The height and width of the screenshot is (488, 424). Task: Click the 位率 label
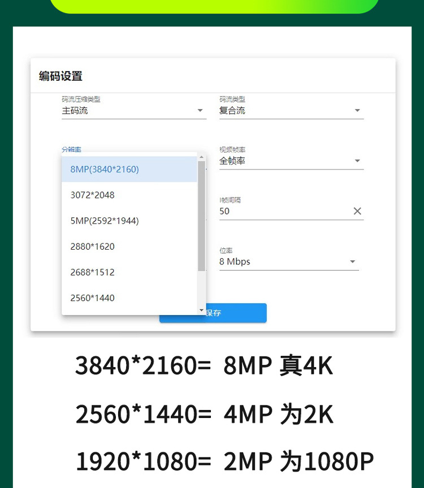pyautogui.click(x=226, y=251)
